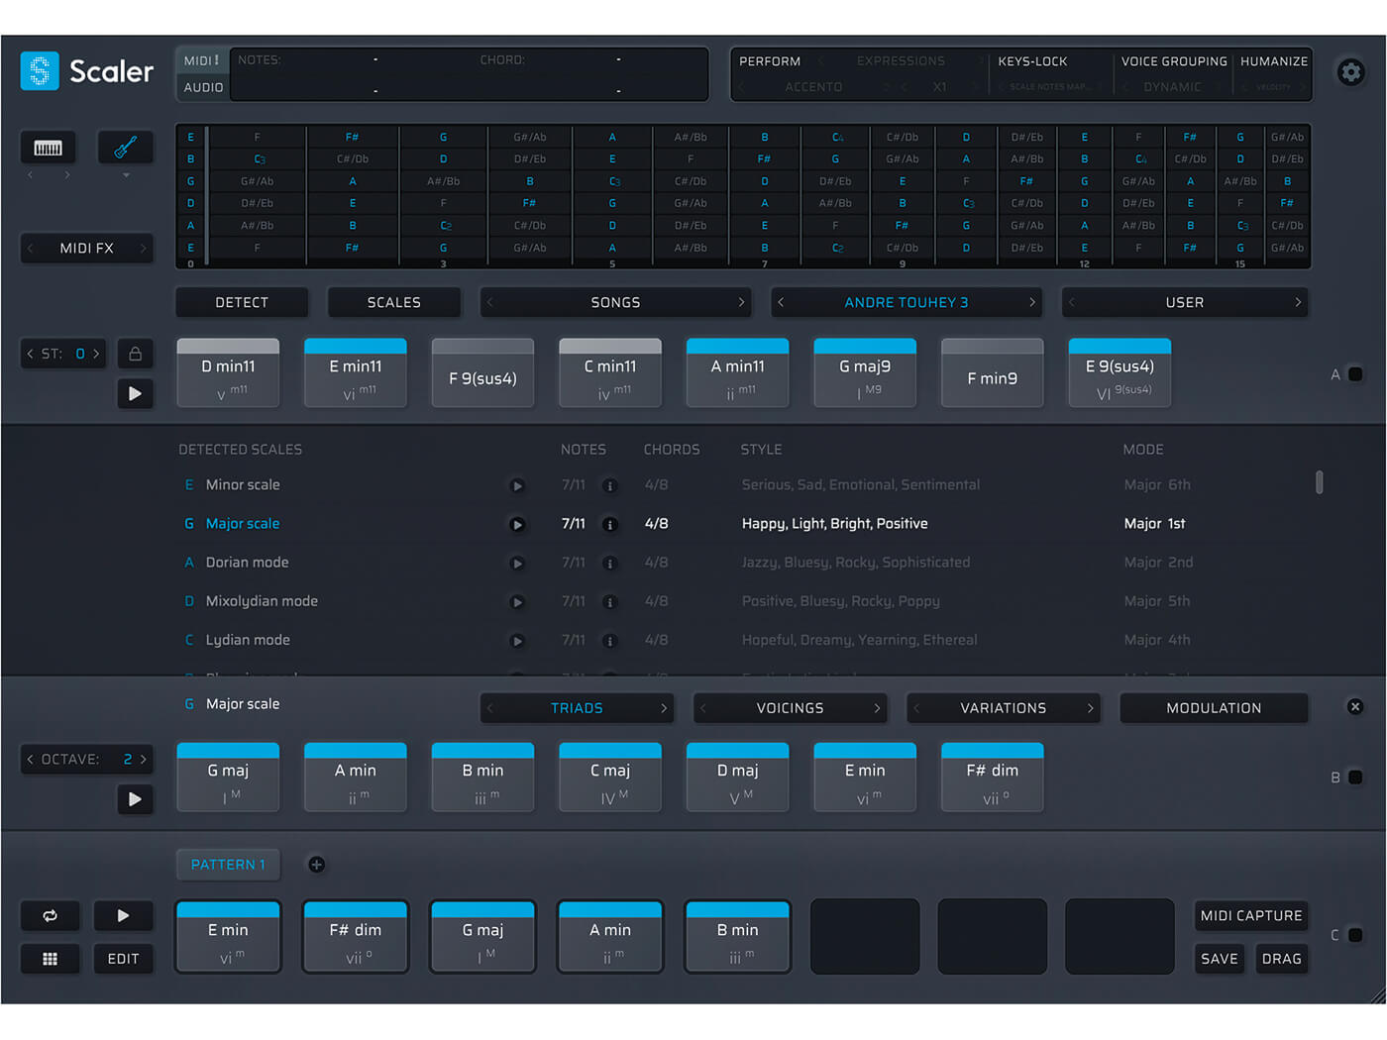Toggle the Section B checkbox
Screen dimensions: 1387x1040
pyautogui.click(x=1356, y=777)
